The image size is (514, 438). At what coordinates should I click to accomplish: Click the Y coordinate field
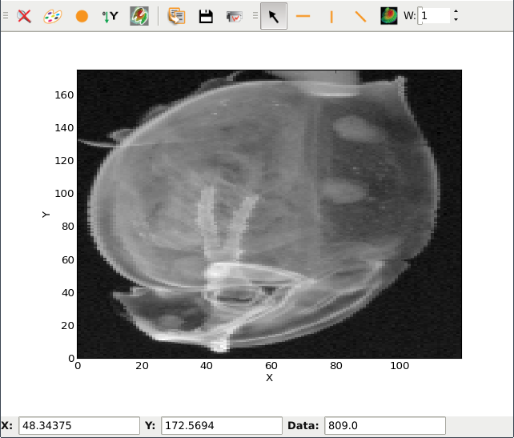(222, 426)
